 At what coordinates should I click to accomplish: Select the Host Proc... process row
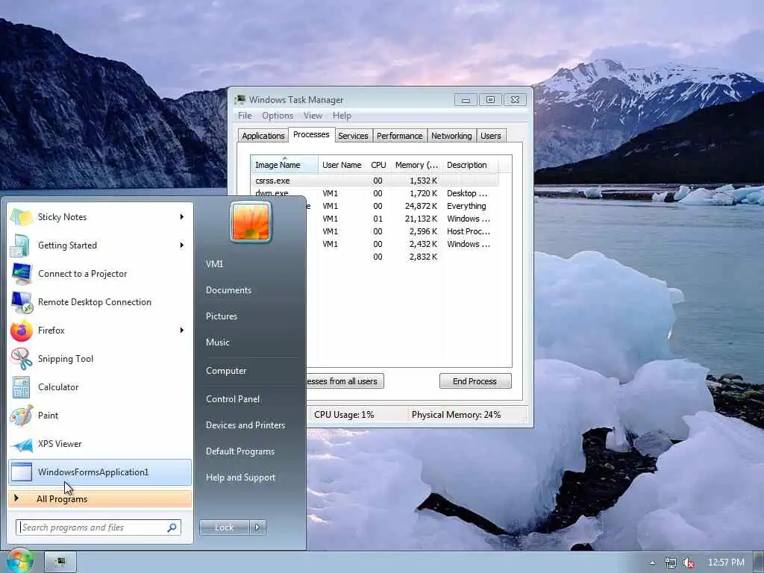click(x=402, y=231)
